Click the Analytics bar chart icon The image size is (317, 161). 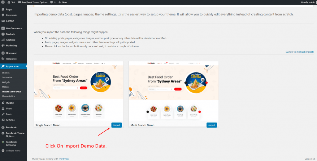(x=3, y=40)
